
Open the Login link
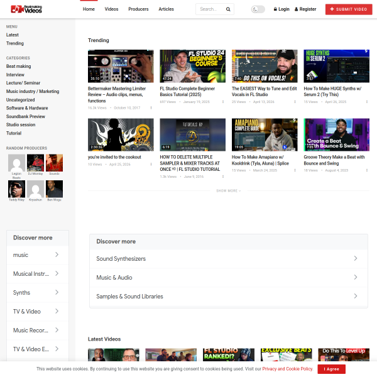pos(281,9)
